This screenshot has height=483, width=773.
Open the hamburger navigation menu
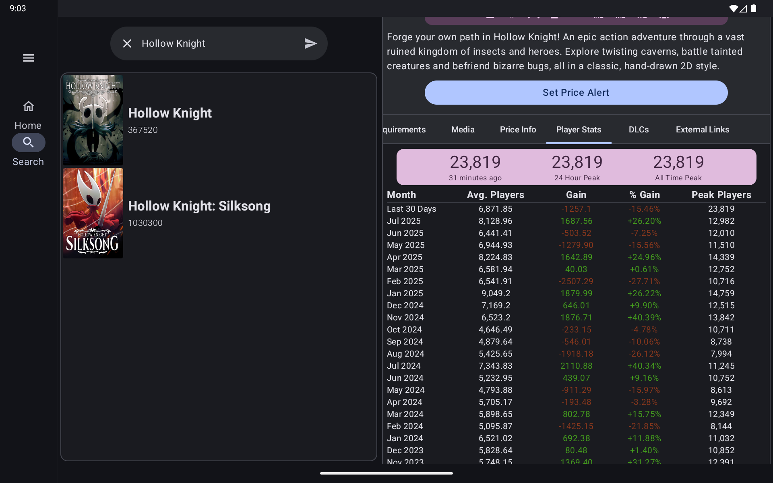click(x=28, y=58)
